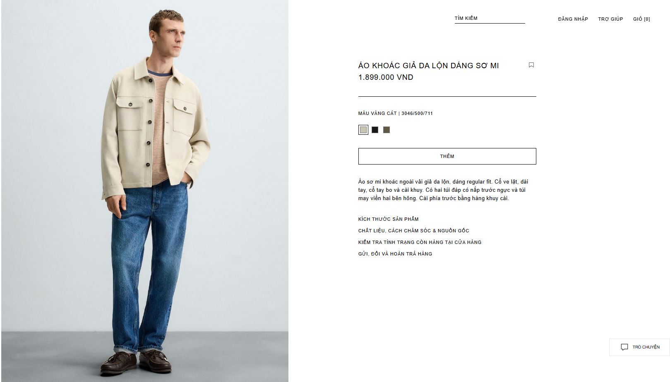This screenshot has height=382, width=670.
Task: Click the product description paragraph
Action: pos(443,190)
